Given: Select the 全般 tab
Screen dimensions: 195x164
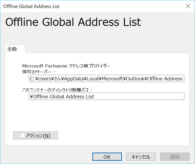Looking at the screenshot, I should (x=15, y=49).
